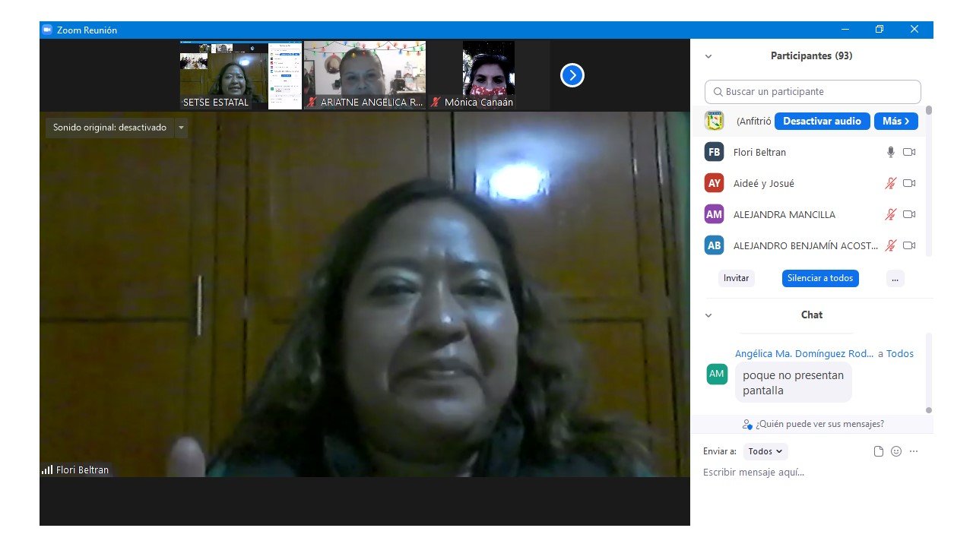
Task: Click the (Anfitrió host label
Action: pos(753,121)
